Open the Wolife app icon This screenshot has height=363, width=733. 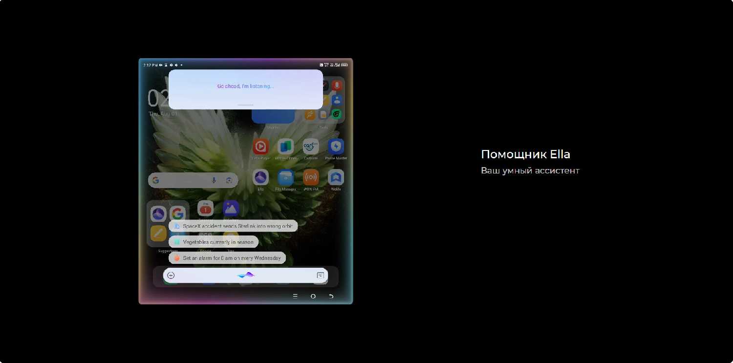336,177
